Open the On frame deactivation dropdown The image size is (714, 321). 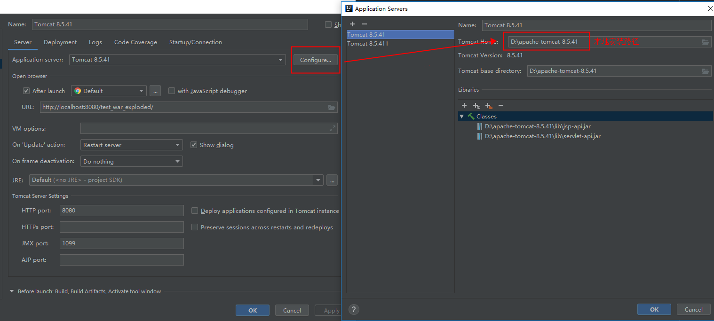pyautogui.click(x=132, y=161)
